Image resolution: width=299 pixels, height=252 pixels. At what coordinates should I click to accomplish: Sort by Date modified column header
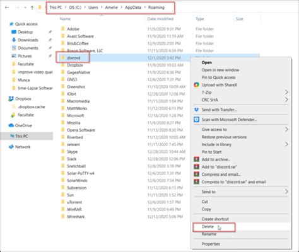click(160, 19)
